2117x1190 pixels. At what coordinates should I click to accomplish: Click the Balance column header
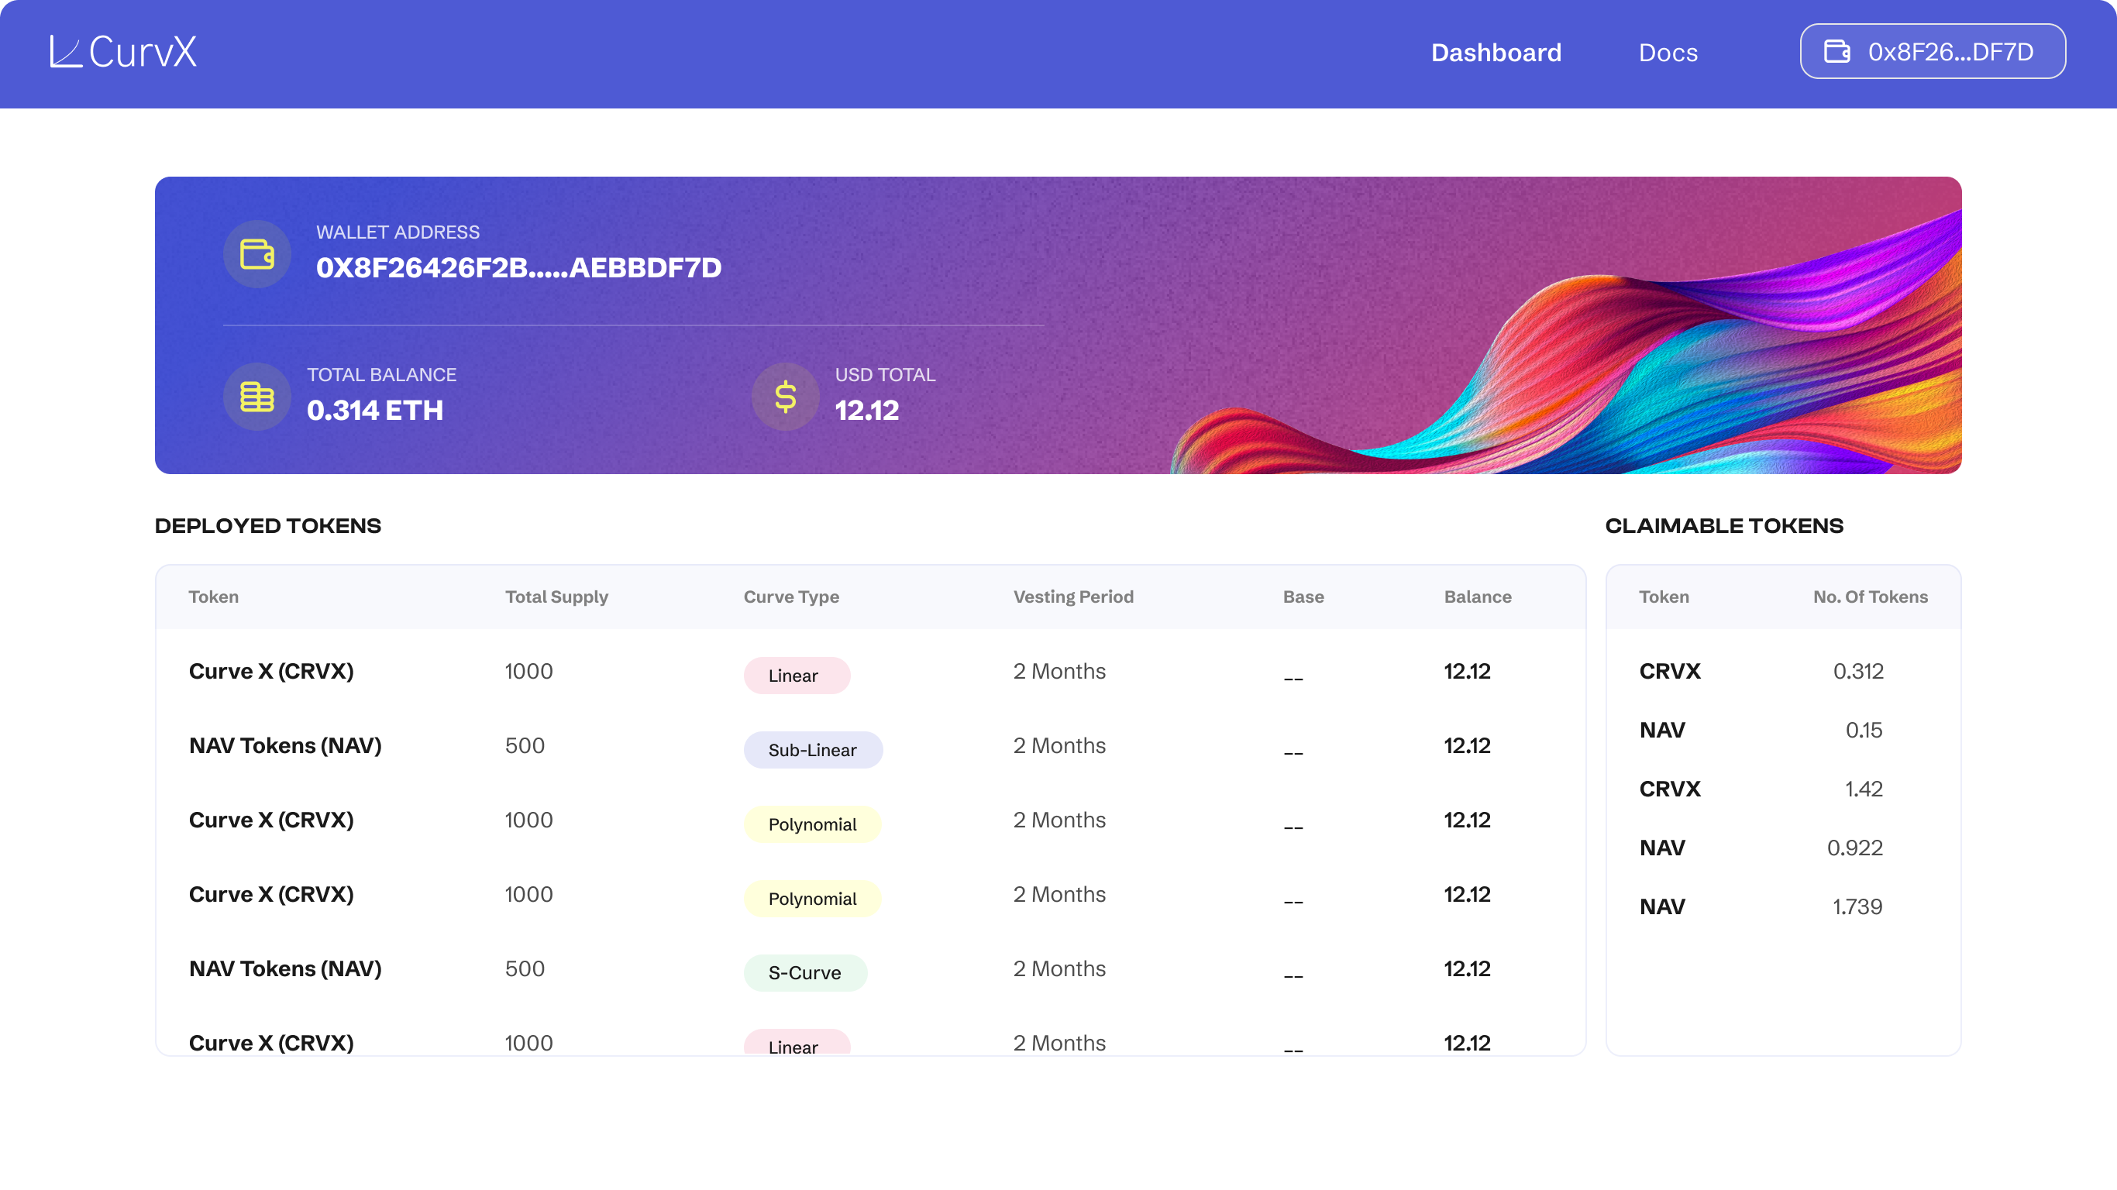coord(1477,597)
